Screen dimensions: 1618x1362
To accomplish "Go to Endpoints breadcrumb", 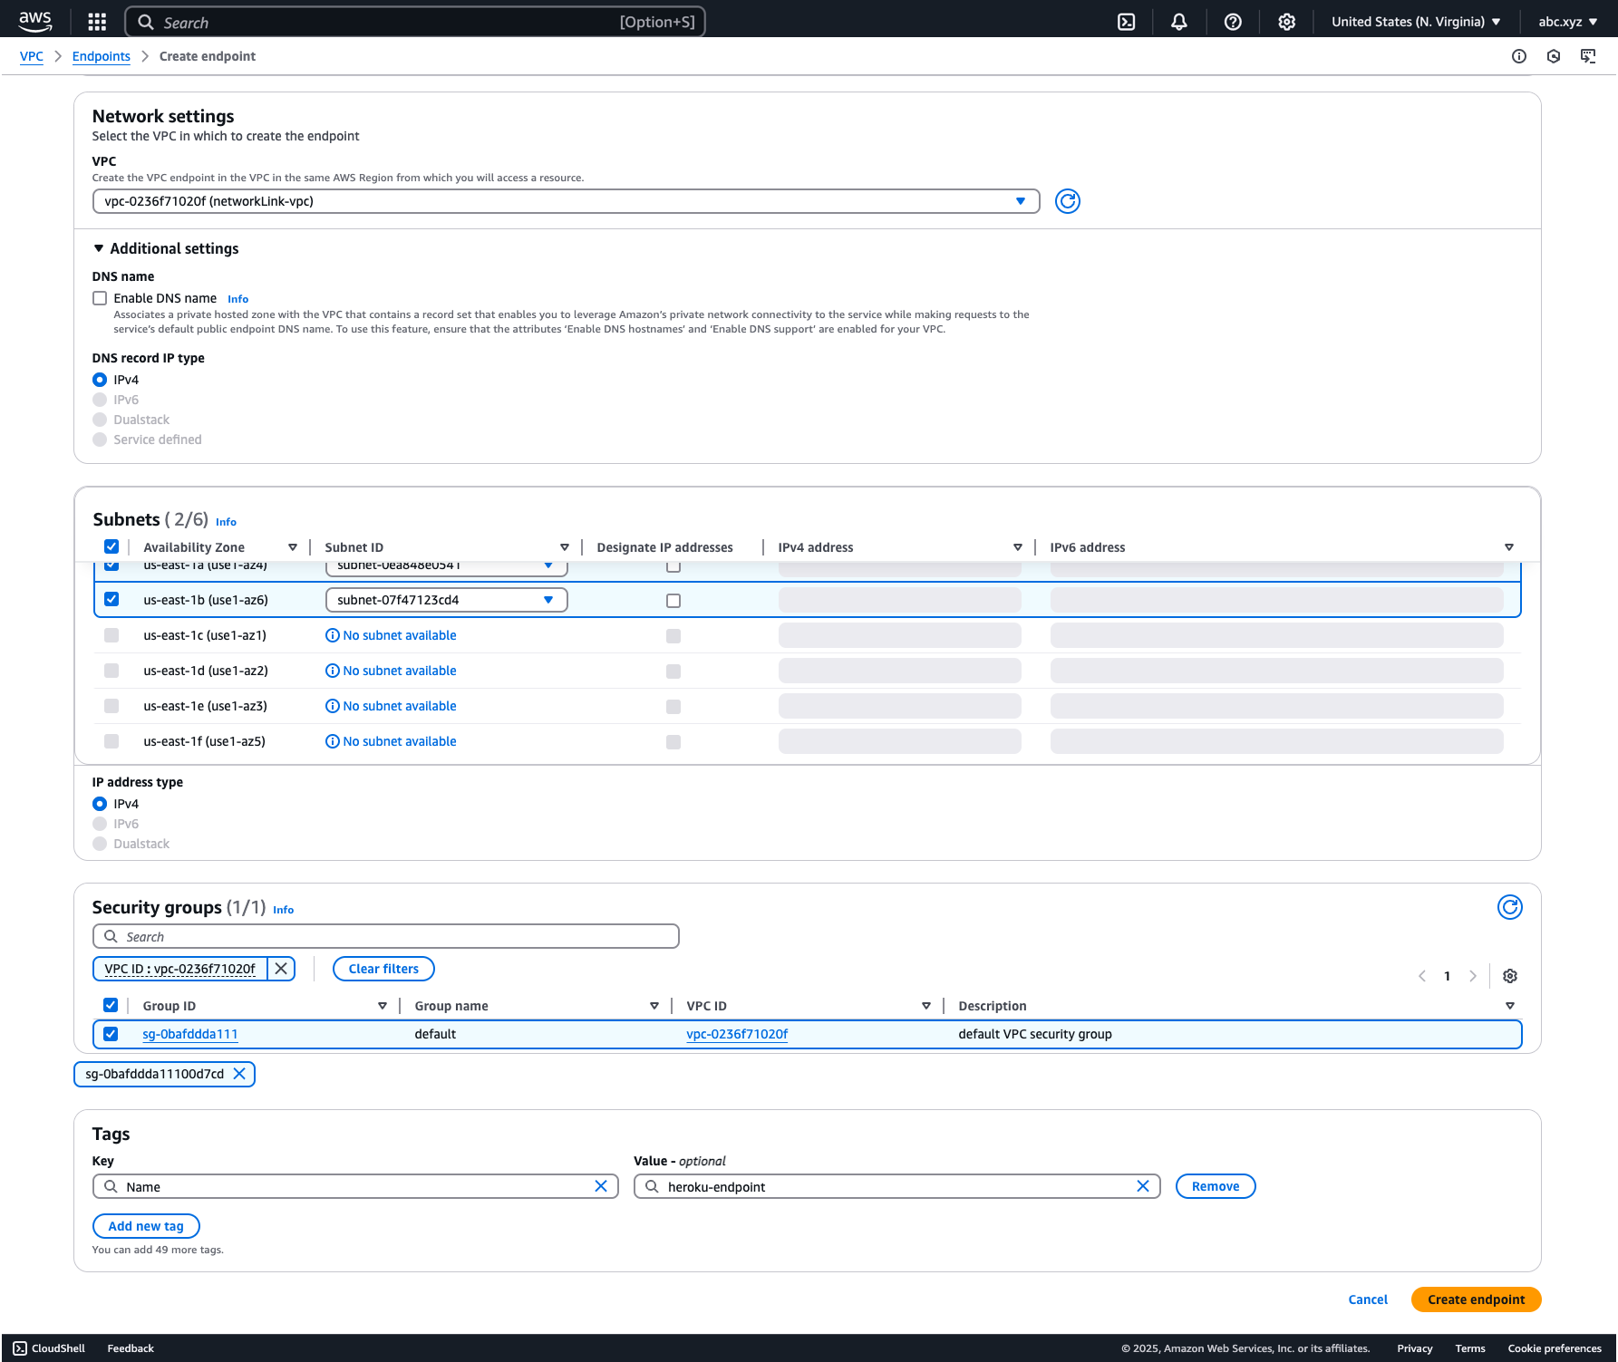I will 102,56.
